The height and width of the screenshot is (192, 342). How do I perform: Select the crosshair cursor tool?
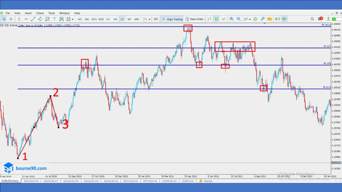[x=11, y=19]
